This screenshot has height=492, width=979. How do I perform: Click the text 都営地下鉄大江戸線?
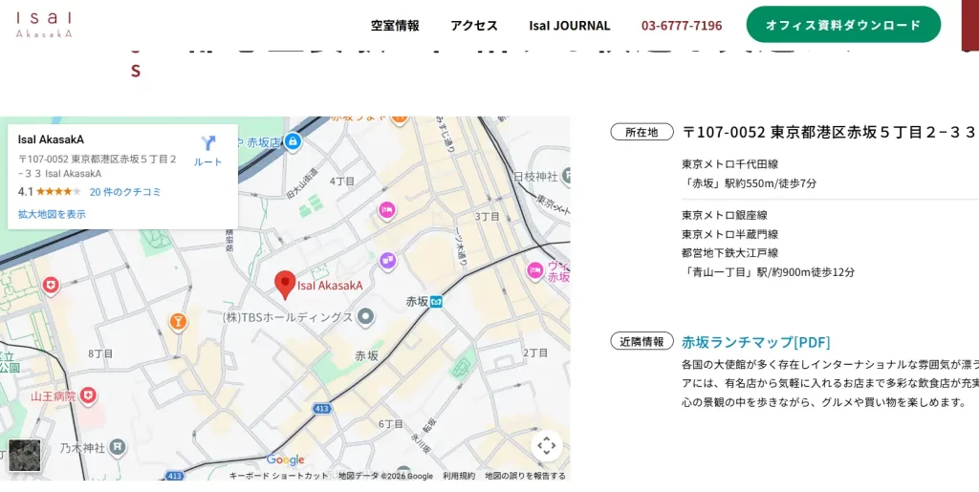coord(729,253)
